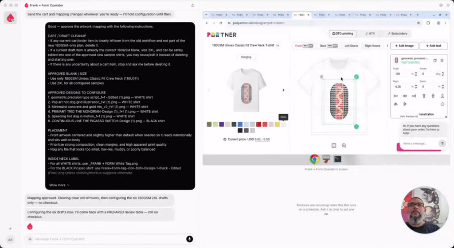Screen dimensions: 454x248
Task: Align artwork to right edge
Action: 414,96
